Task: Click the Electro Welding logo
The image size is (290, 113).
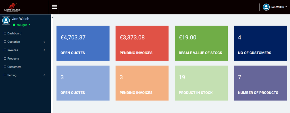Action: pos(12,7)
